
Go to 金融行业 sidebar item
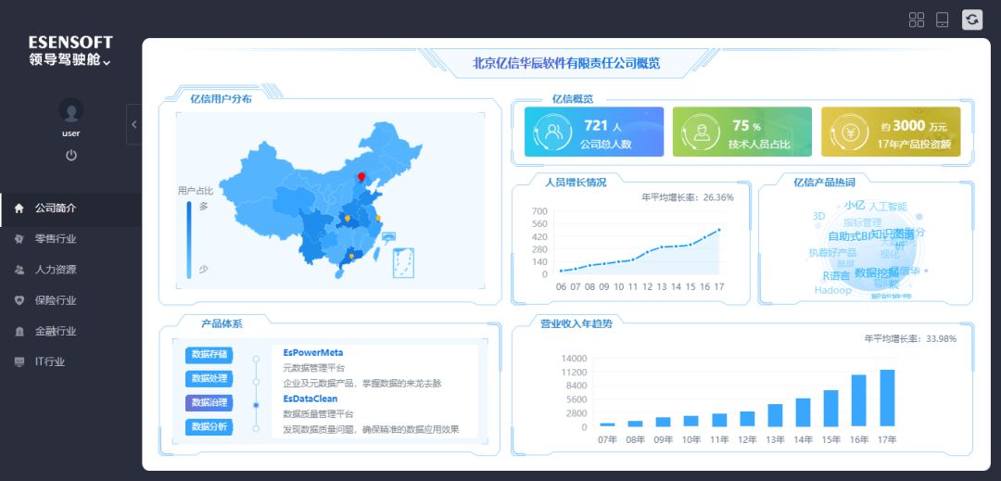point(56,331)
